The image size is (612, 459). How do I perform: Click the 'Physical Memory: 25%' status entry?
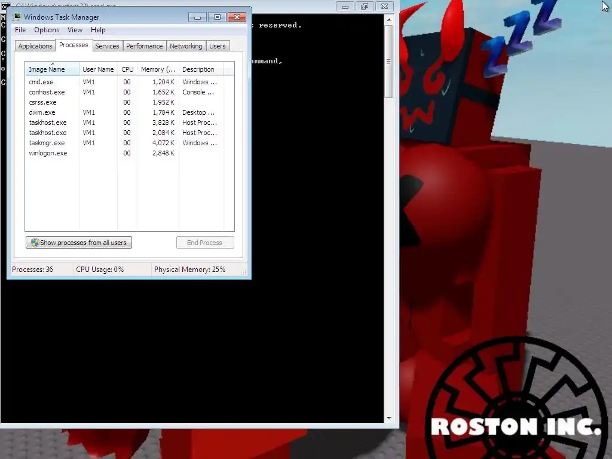[x=189, y=270]
